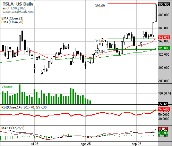The width and height of the screenshot is (172, 146).
Task: Click the red 396,69 resistance line
Action: coord(132,4)
